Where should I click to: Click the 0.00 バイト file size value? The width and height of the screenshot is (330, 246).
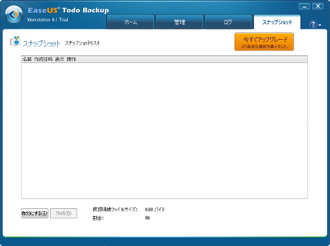155,210
